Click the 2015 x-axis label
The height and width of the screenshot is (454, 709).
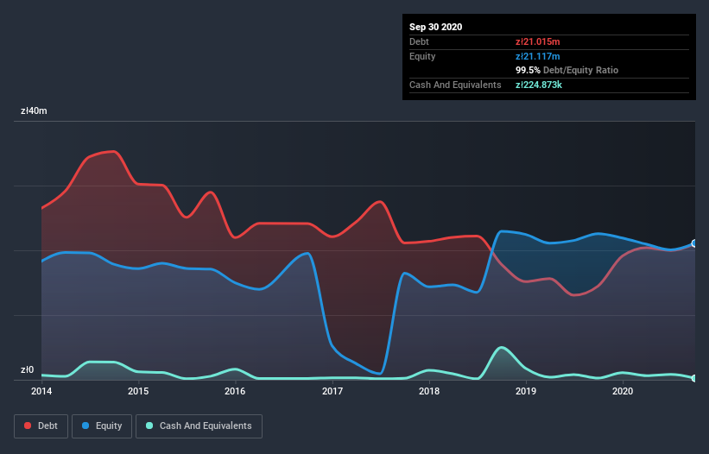click(138, 391)
